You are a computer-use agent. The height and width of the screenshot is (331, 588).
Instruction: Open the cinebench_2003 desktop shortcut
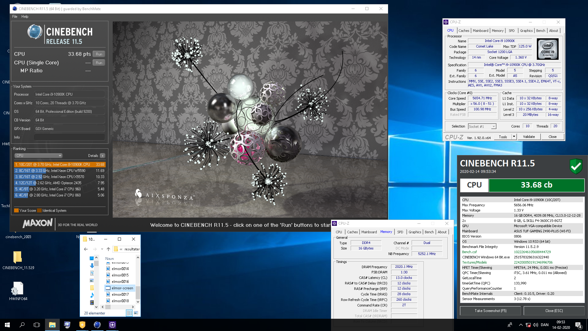(x=18, y=237)
